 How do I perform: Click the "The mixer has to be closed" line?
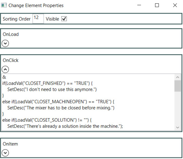[61, 108]
